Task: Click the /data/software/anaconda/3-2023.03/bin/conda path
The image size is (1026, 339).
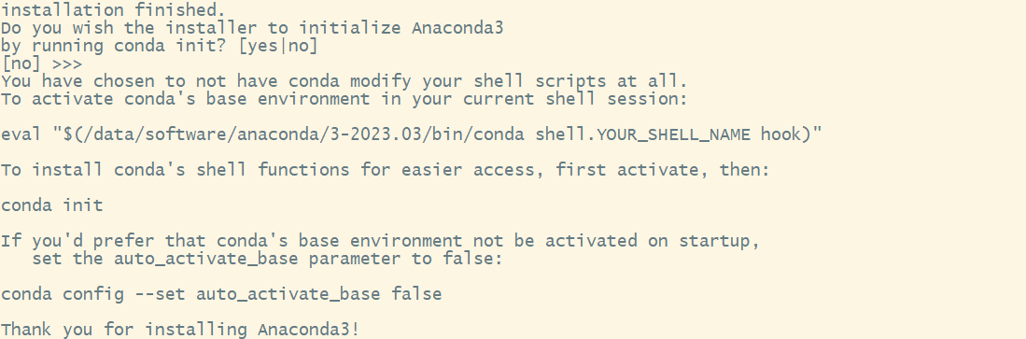Action: coord(302,134)
